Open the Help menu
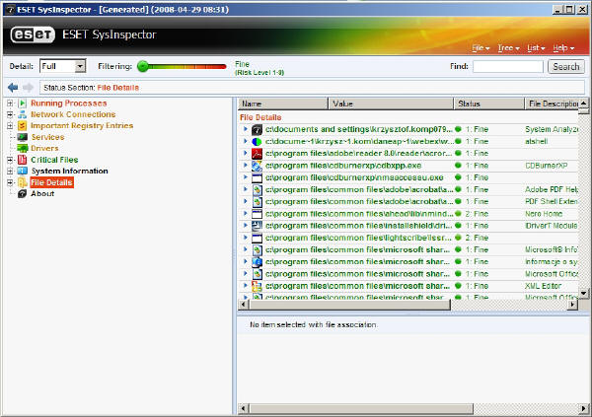Viewport: 592px width, 417px height. point(563,48)
